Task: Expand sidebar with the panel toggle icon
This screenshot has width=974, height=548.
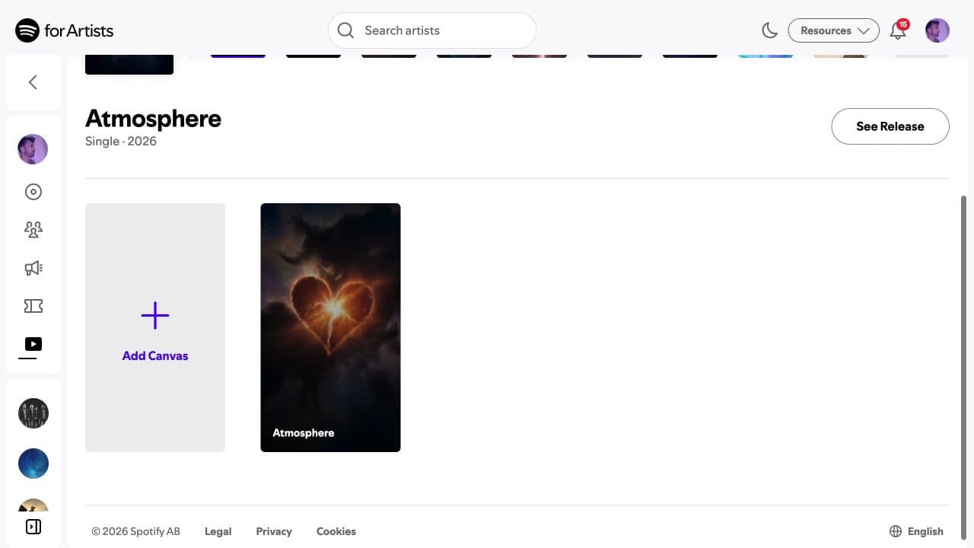Action: point(33,527)
